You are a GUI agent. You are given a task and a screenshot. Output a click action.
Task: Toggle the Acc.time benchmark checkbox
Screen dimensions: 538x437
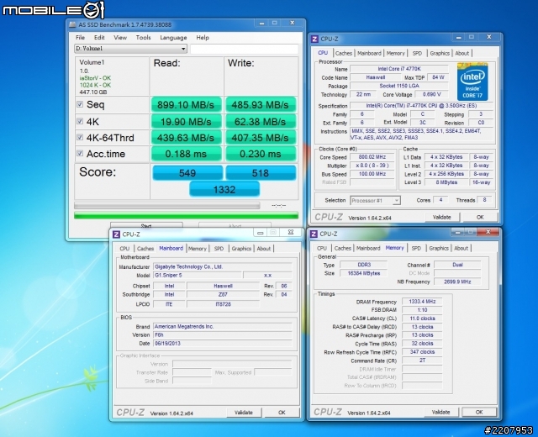[80, 153]
